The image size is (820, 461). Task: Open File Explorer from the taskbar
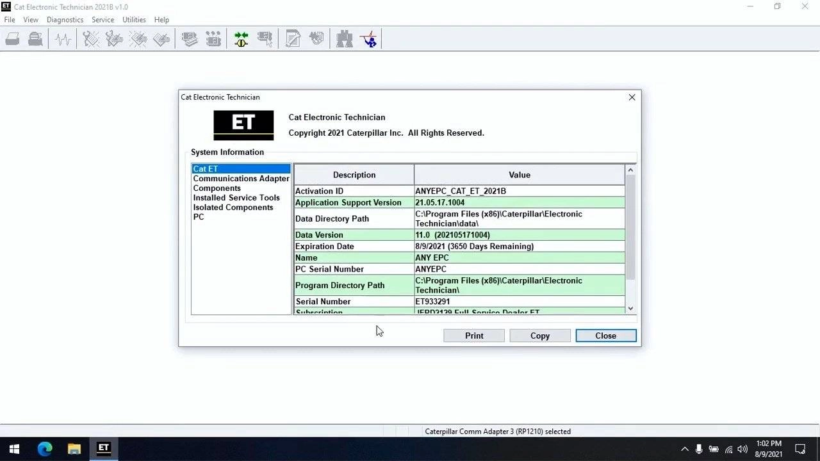(74, 449)
